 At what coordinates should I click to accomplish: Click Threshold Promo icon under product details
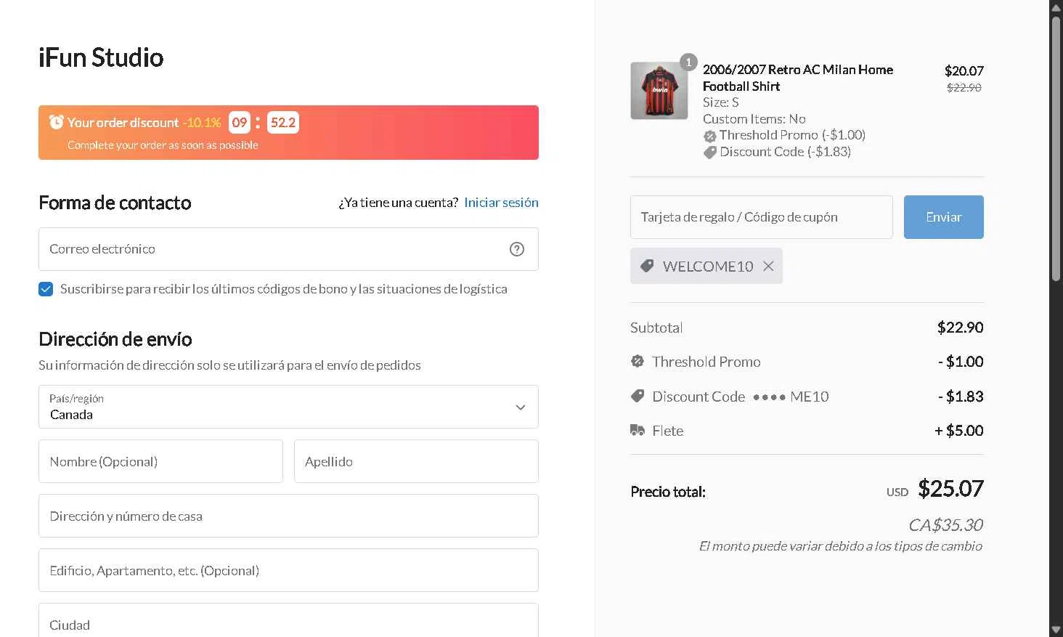710,136
